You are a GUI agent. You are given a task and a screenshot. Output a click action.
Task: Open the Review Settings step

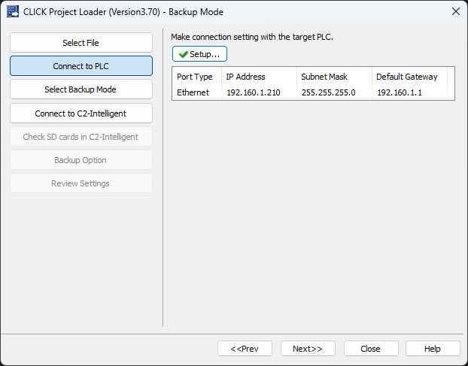[x=81, y=183]
